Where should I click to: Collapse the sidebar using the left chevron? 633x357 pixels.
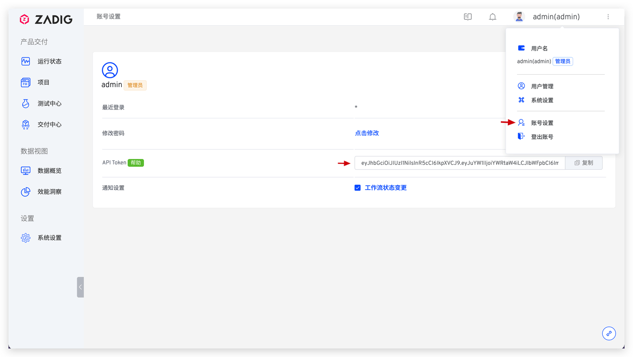(x=80, y=287)
